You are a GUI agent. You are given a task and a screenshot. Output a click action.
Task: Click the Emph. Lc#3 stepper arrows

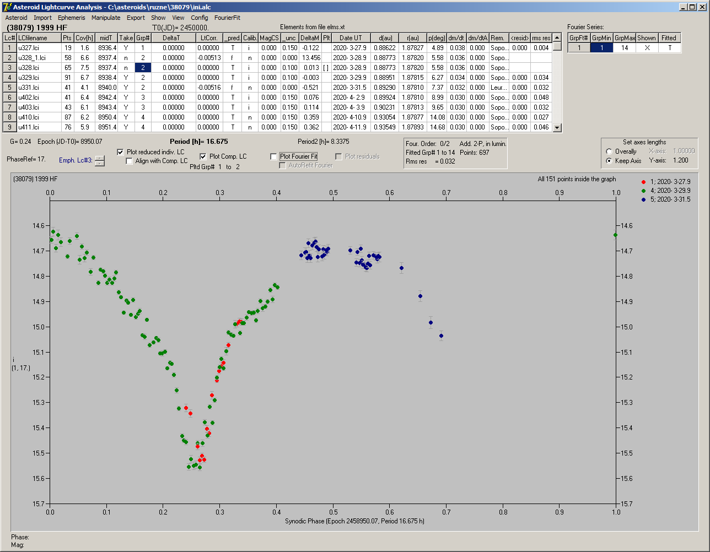click(x=99, y=161)
